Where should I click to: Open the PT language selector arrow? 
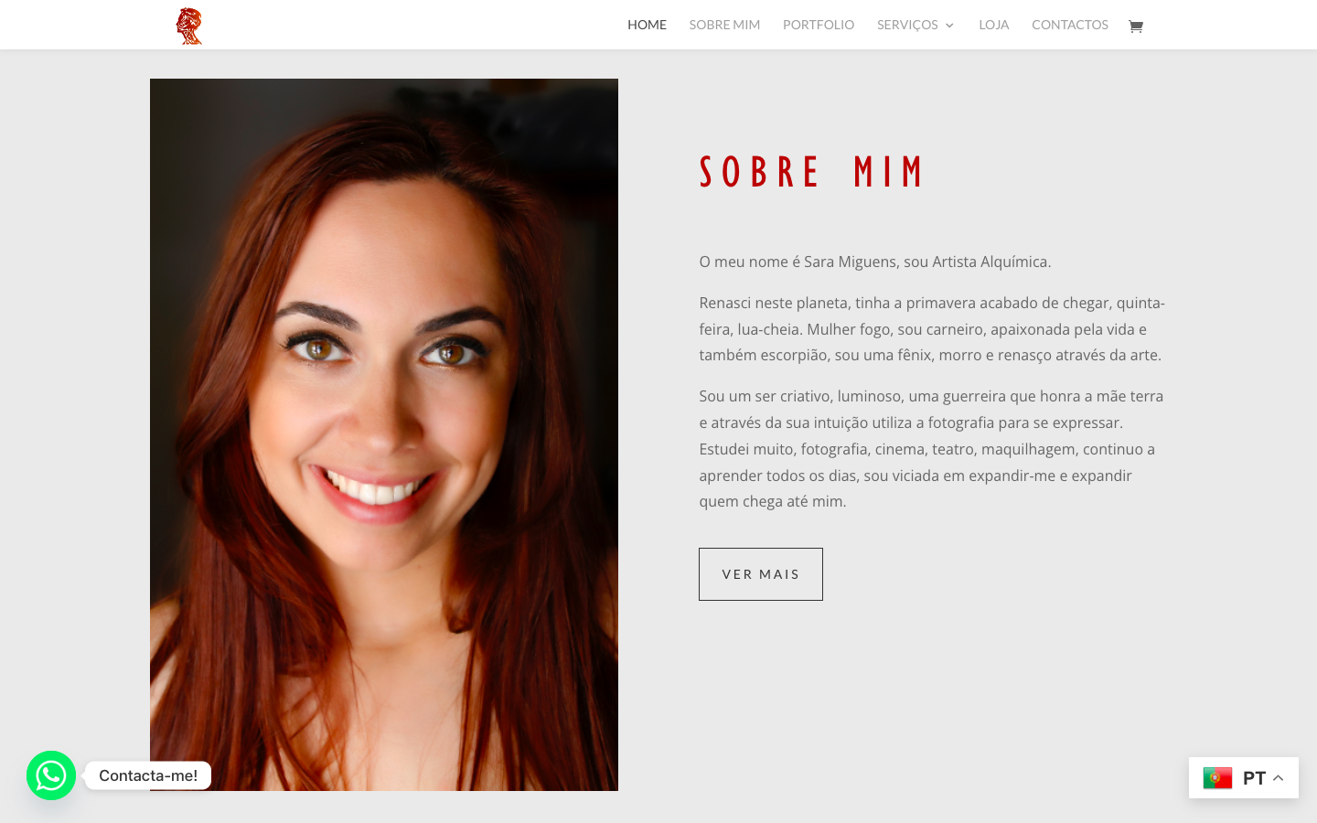1279,778
